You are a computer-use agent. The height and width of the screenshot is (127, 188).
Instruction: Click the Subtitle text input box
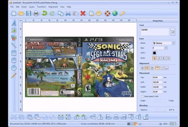155,32
